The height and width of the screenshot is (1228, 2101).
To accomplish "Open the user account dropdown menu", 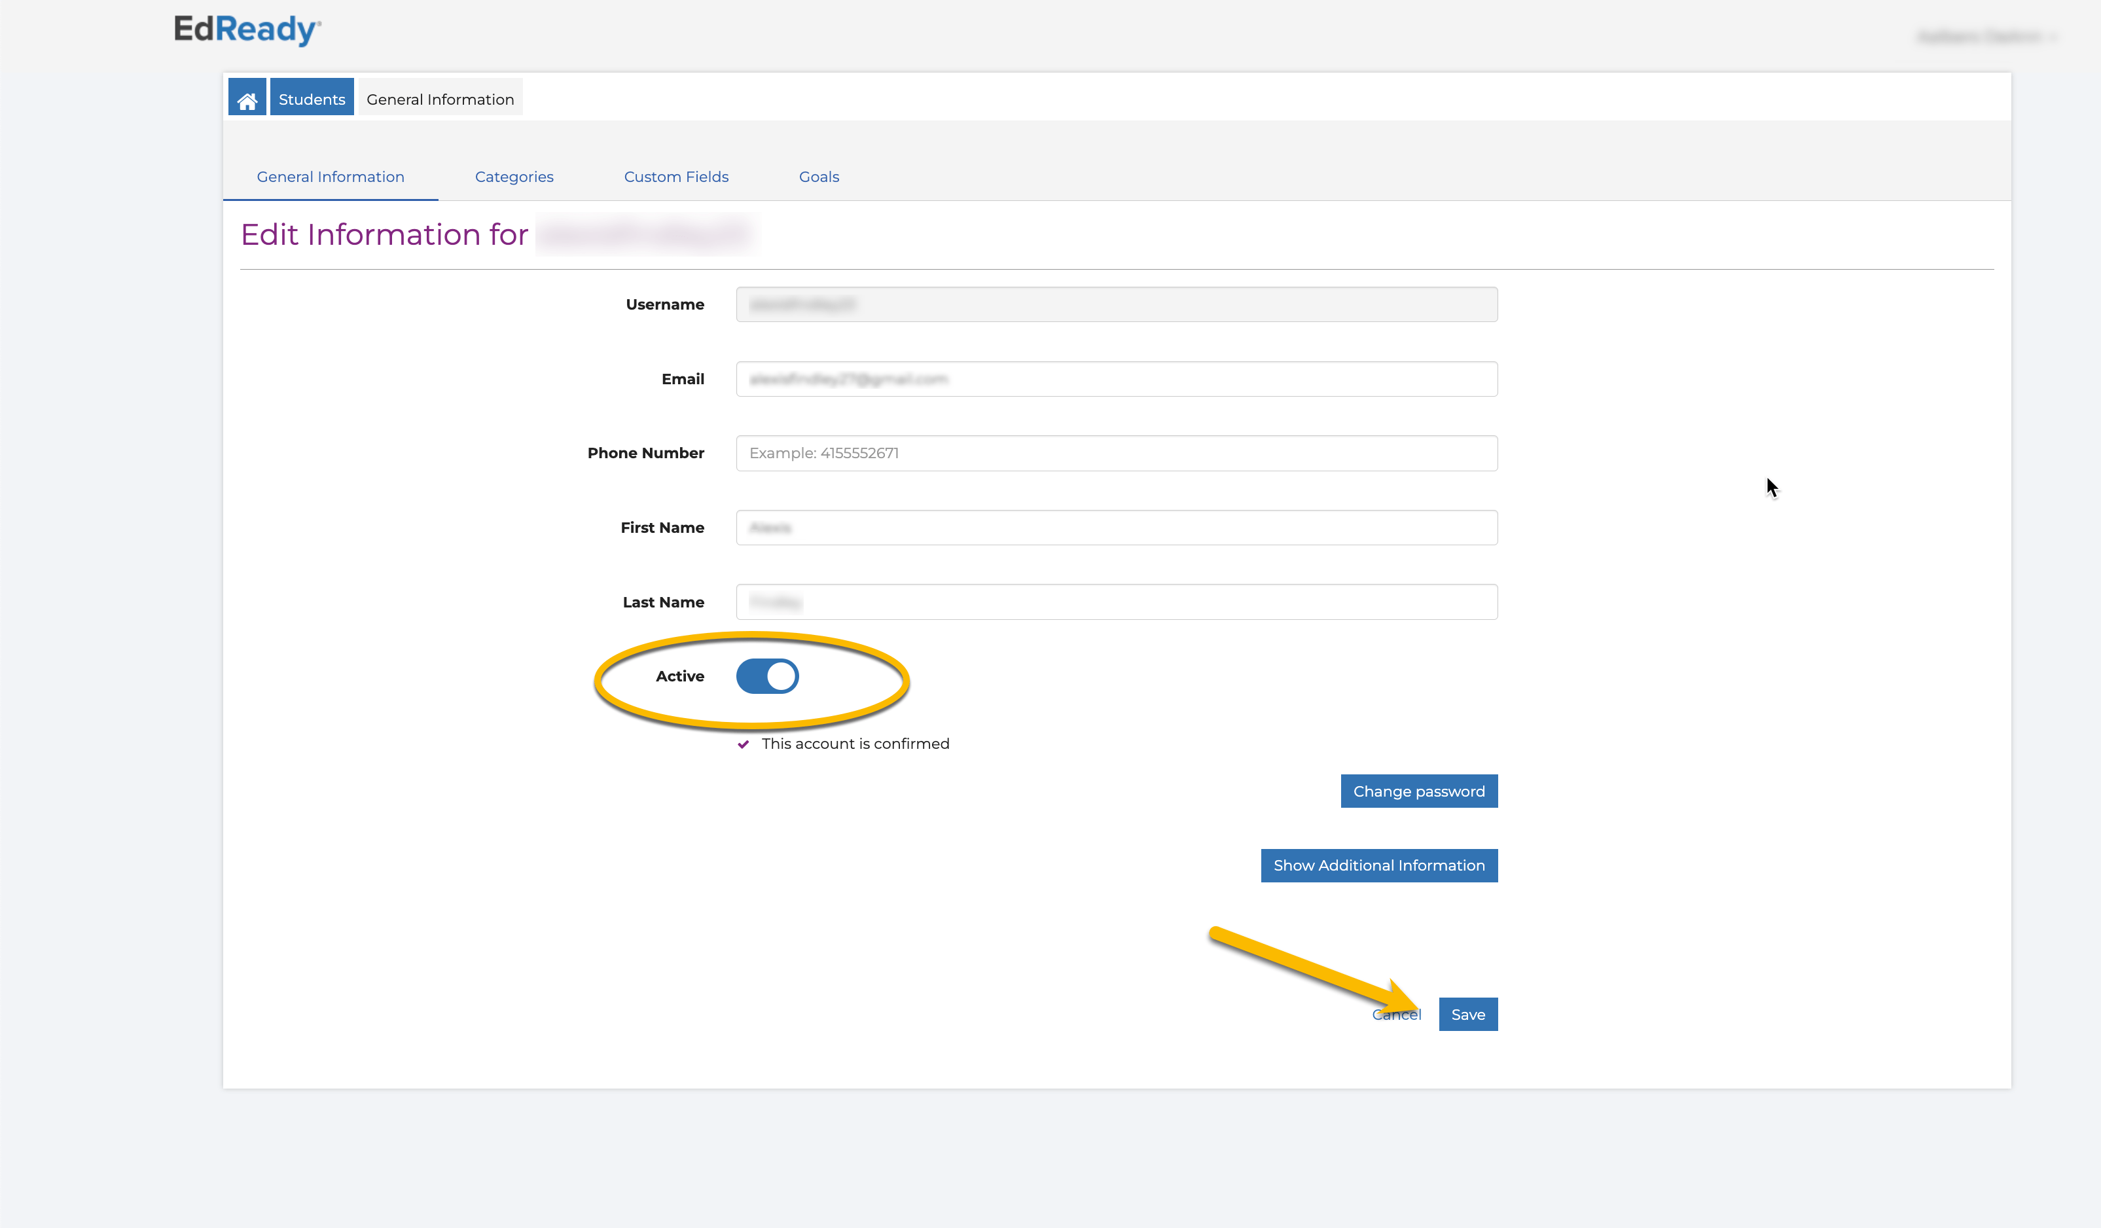I will [1986, 37].
